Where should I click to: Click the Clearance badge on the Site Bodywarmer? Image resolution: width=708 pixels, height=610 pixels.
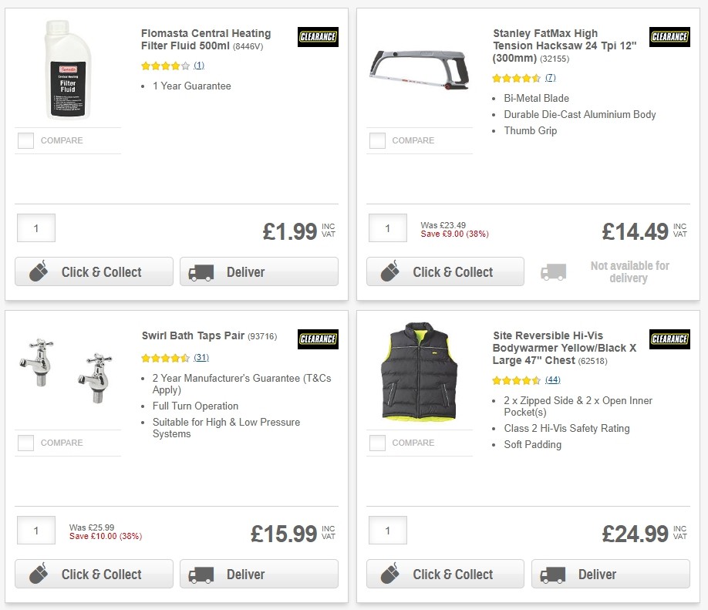(669, 339)
